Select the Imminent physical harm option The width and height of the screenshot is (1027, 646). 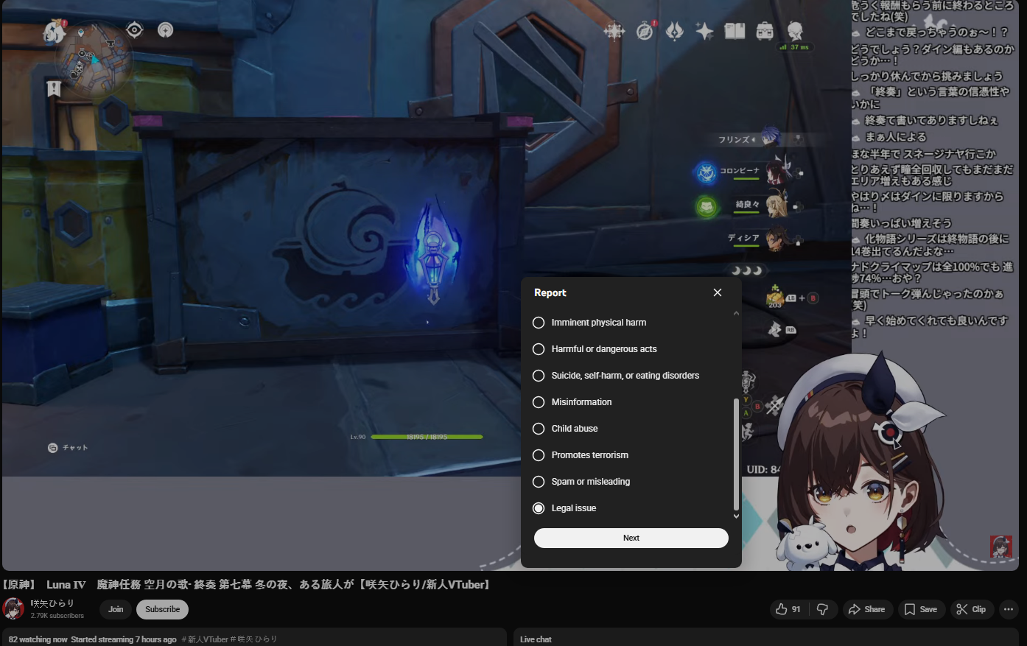pyautogui.click(x=539, y=323)
